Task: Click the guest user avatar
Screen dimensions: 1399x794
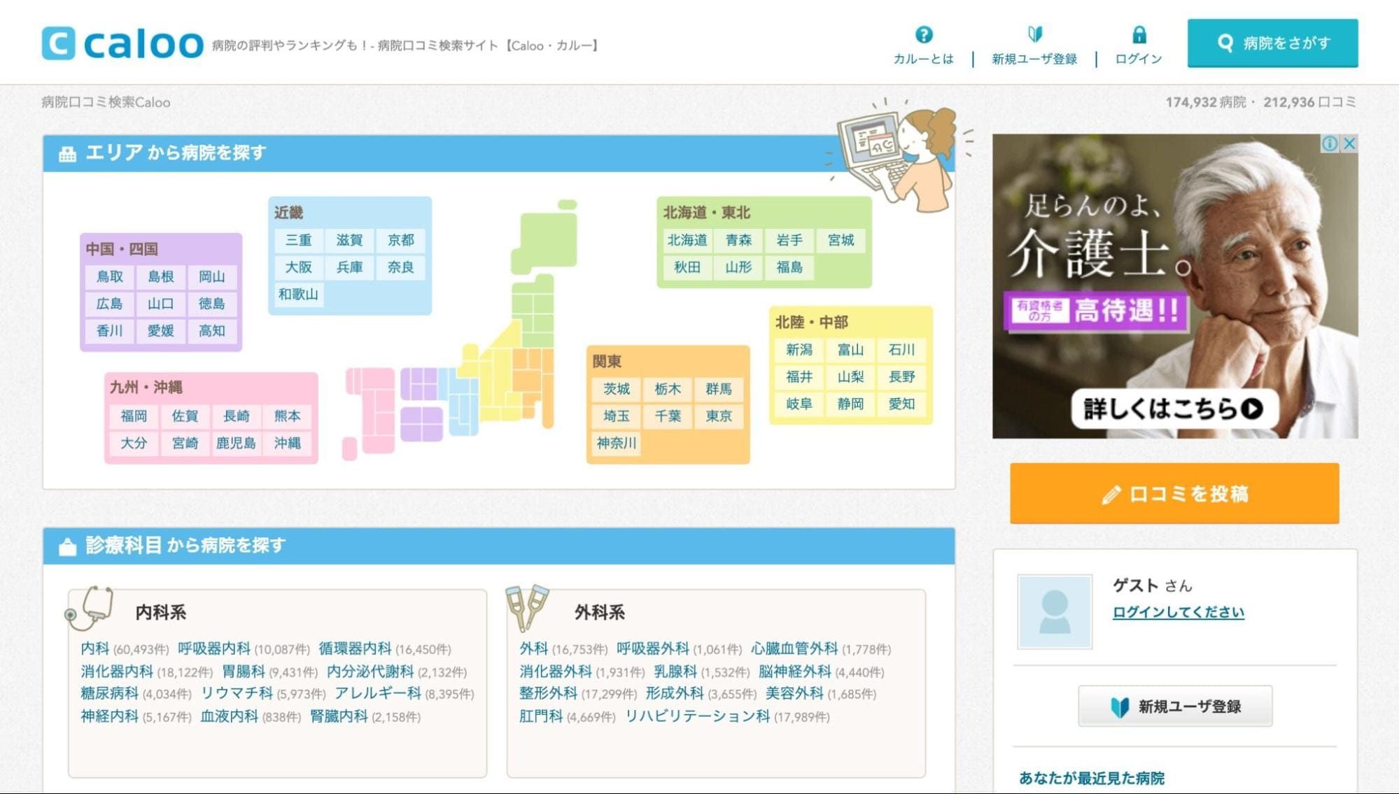Action: click(x=1055, y=611)
